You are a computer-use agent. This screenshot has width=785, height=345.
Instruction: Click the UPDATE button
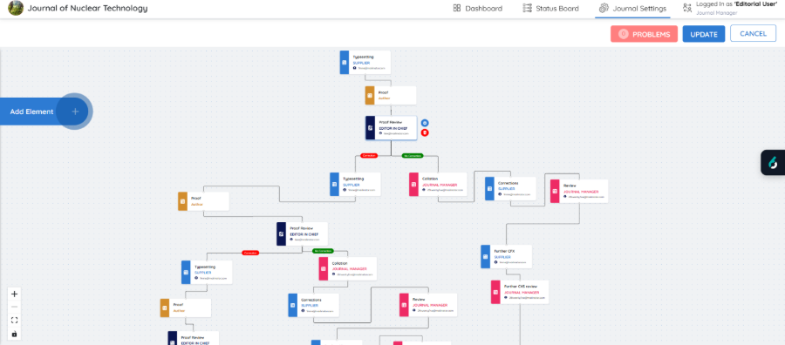(703, 34)
